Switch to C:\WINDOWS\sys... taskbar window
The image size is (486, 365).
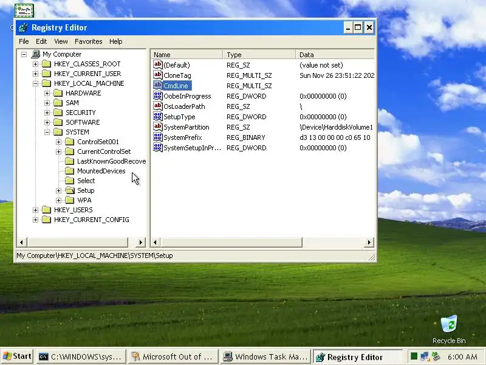[81, 356]
